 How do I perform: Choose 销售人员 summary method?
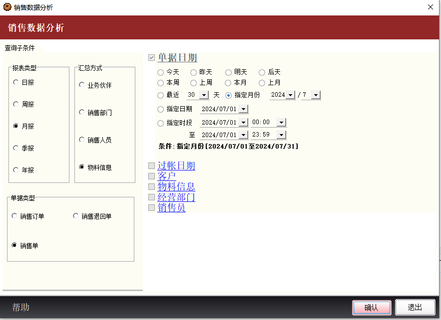tap(81, 140)
